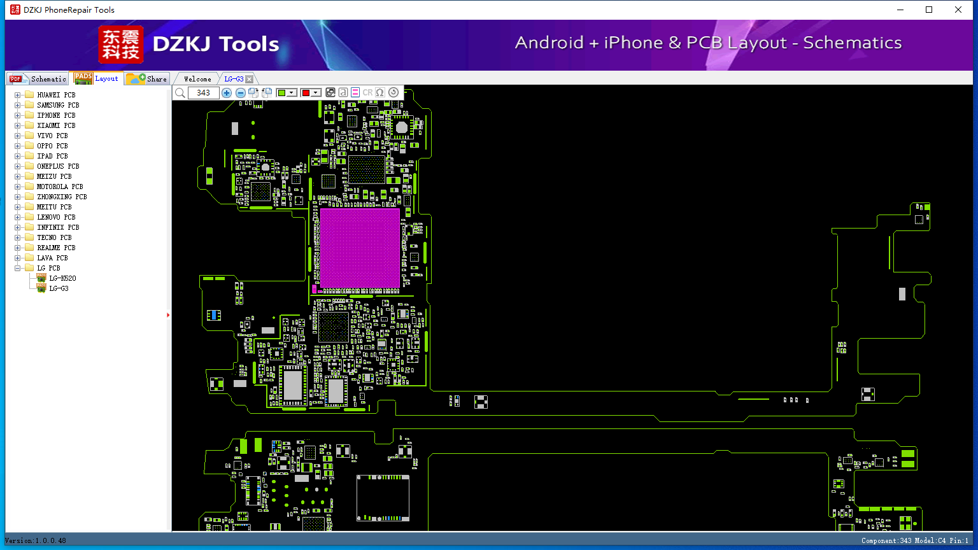
Task: Select LENOVO PCB in the tree
Action: click(56, 217)
